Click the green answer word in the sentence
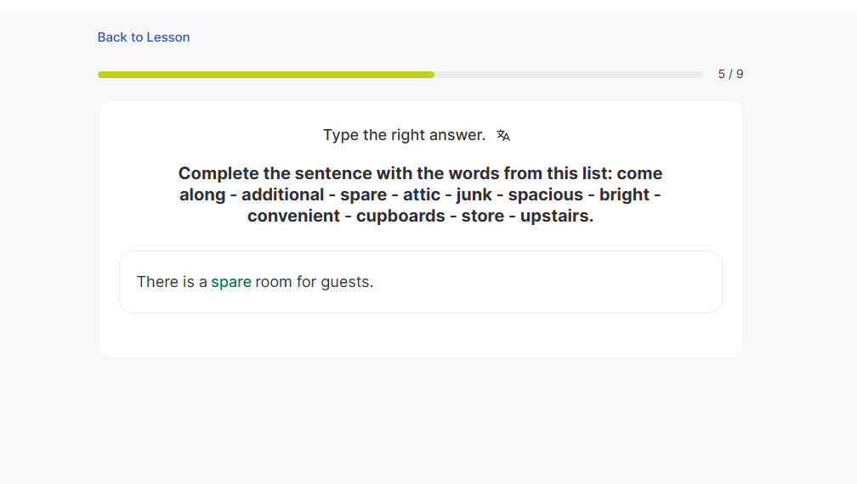Image resolution: width=857 pixels, height=484 pixels. coord(231,282)
